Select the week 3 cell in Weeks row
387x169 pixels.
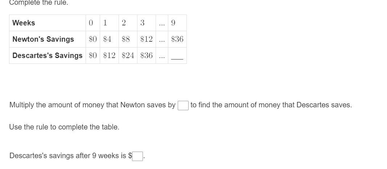tap(147, 23)
